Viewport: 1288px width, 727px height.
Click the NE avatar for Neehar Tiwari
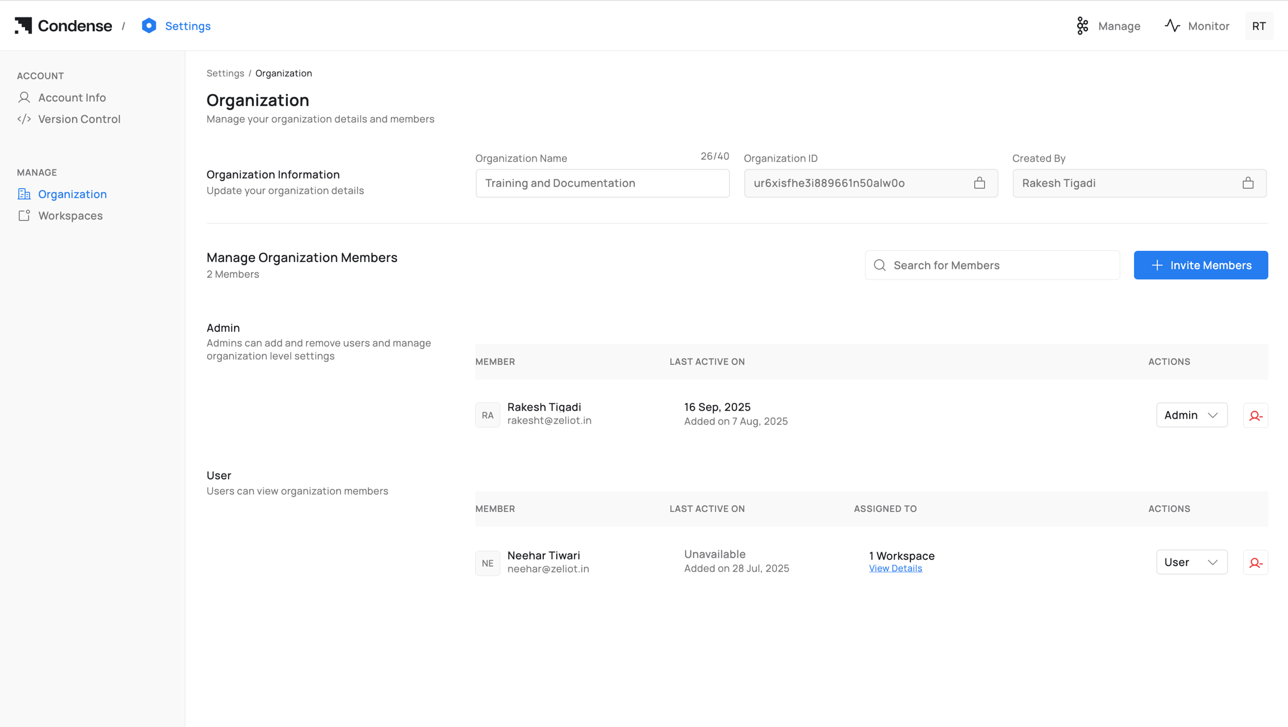(x=487, y=563)
